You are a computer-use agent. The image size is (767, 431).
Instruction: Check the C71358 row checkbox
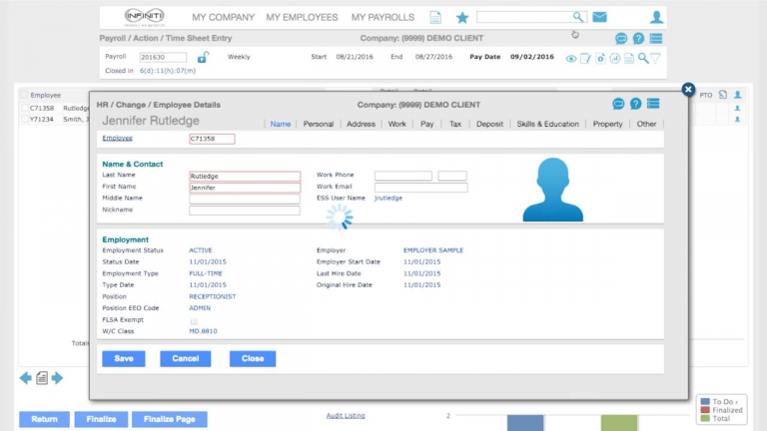point(24,108)
